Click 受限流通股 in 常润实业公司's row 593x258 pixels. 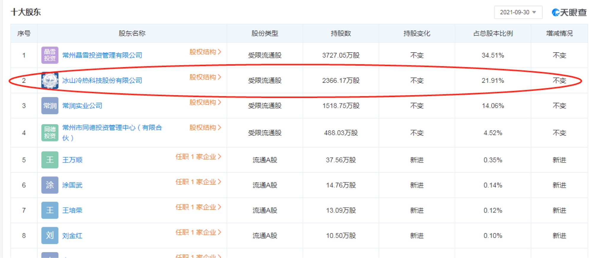tap(265, 106)
